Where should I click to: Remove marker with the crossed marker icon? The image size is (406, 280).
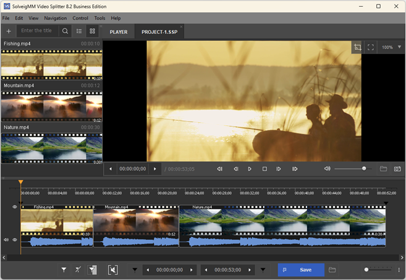[x=78, y=270]
